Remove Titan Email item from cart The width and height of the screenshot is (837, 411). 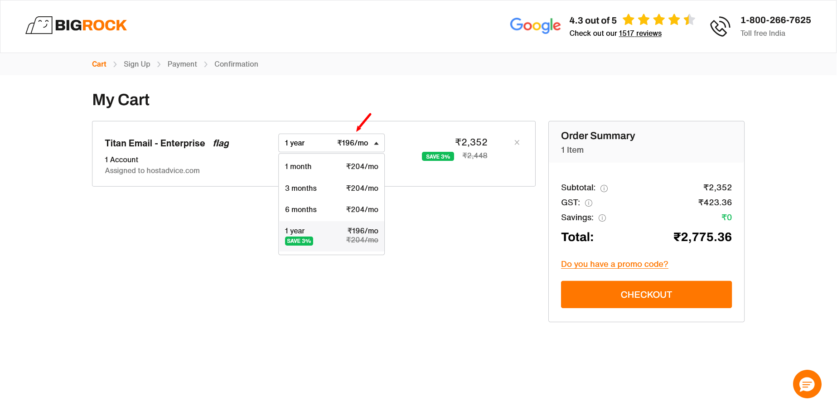517,142
